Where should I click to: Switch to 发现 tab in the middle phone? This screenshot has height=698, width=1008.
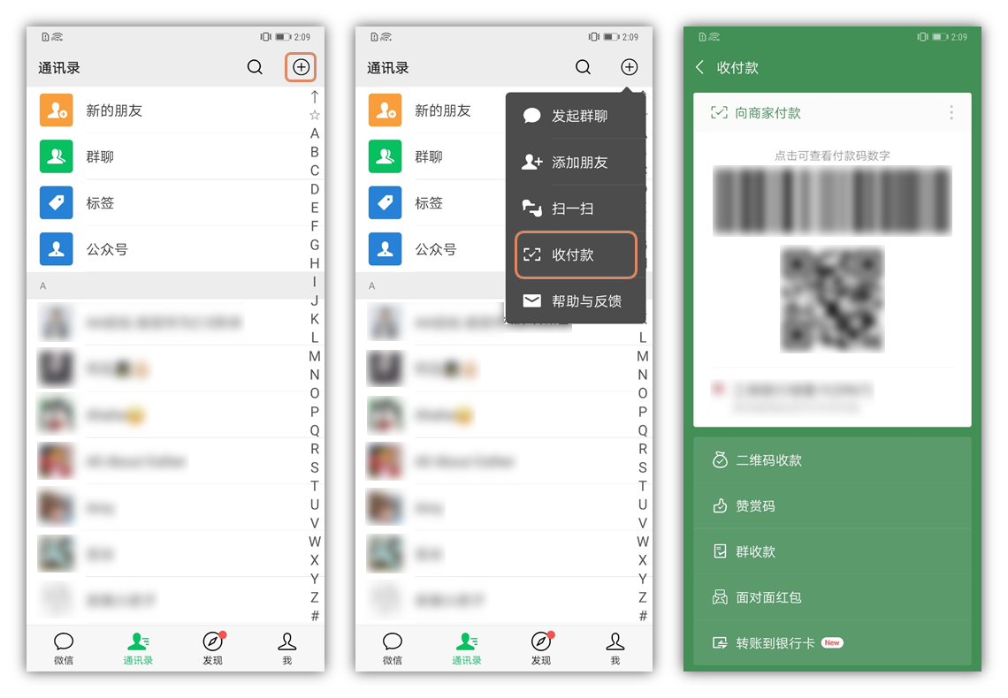click(x=541, y=649)
